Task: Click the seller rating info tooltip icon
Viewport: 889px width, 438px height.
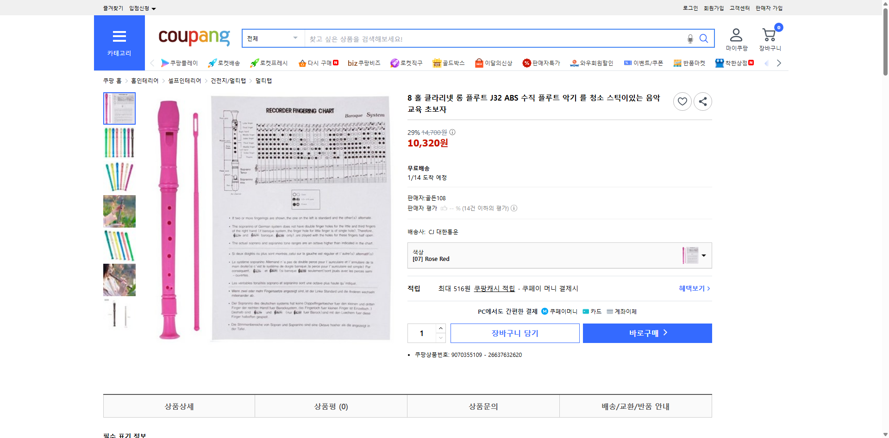Action: [514, 208]
